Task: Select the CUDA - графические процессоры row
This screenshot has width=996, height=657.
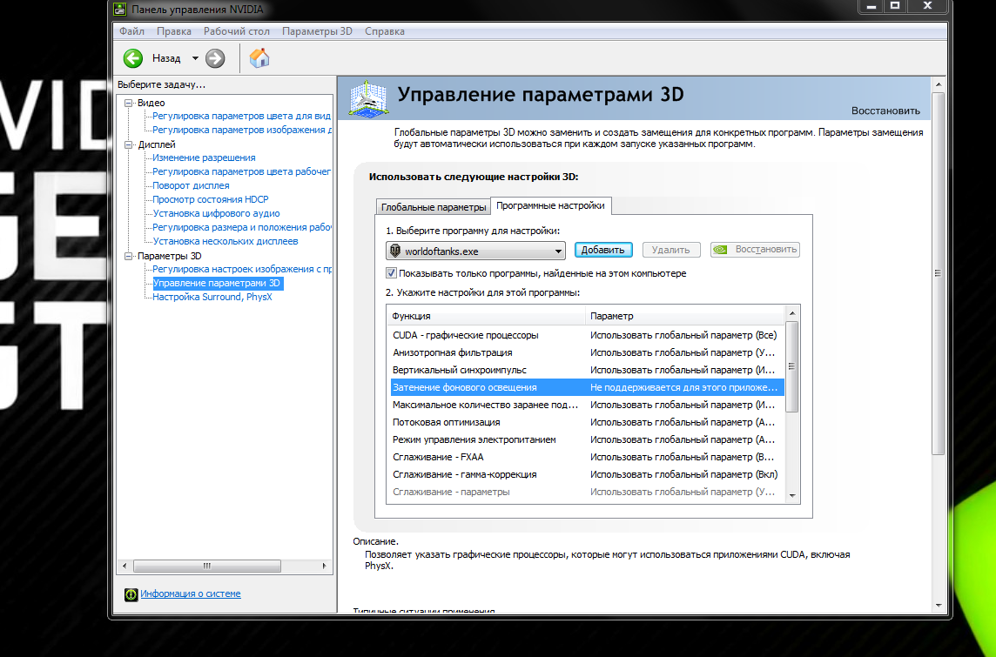Action: pos(588,335)
